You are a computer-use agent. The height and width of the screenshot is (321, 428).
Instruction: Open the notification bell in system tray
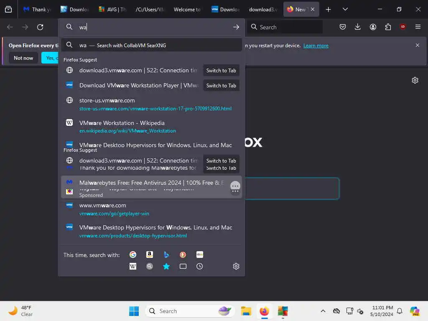pos(400,311)
